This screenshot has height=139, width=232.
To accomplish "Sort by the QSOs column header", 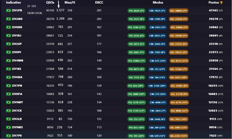I will click(x=50, y=2).
